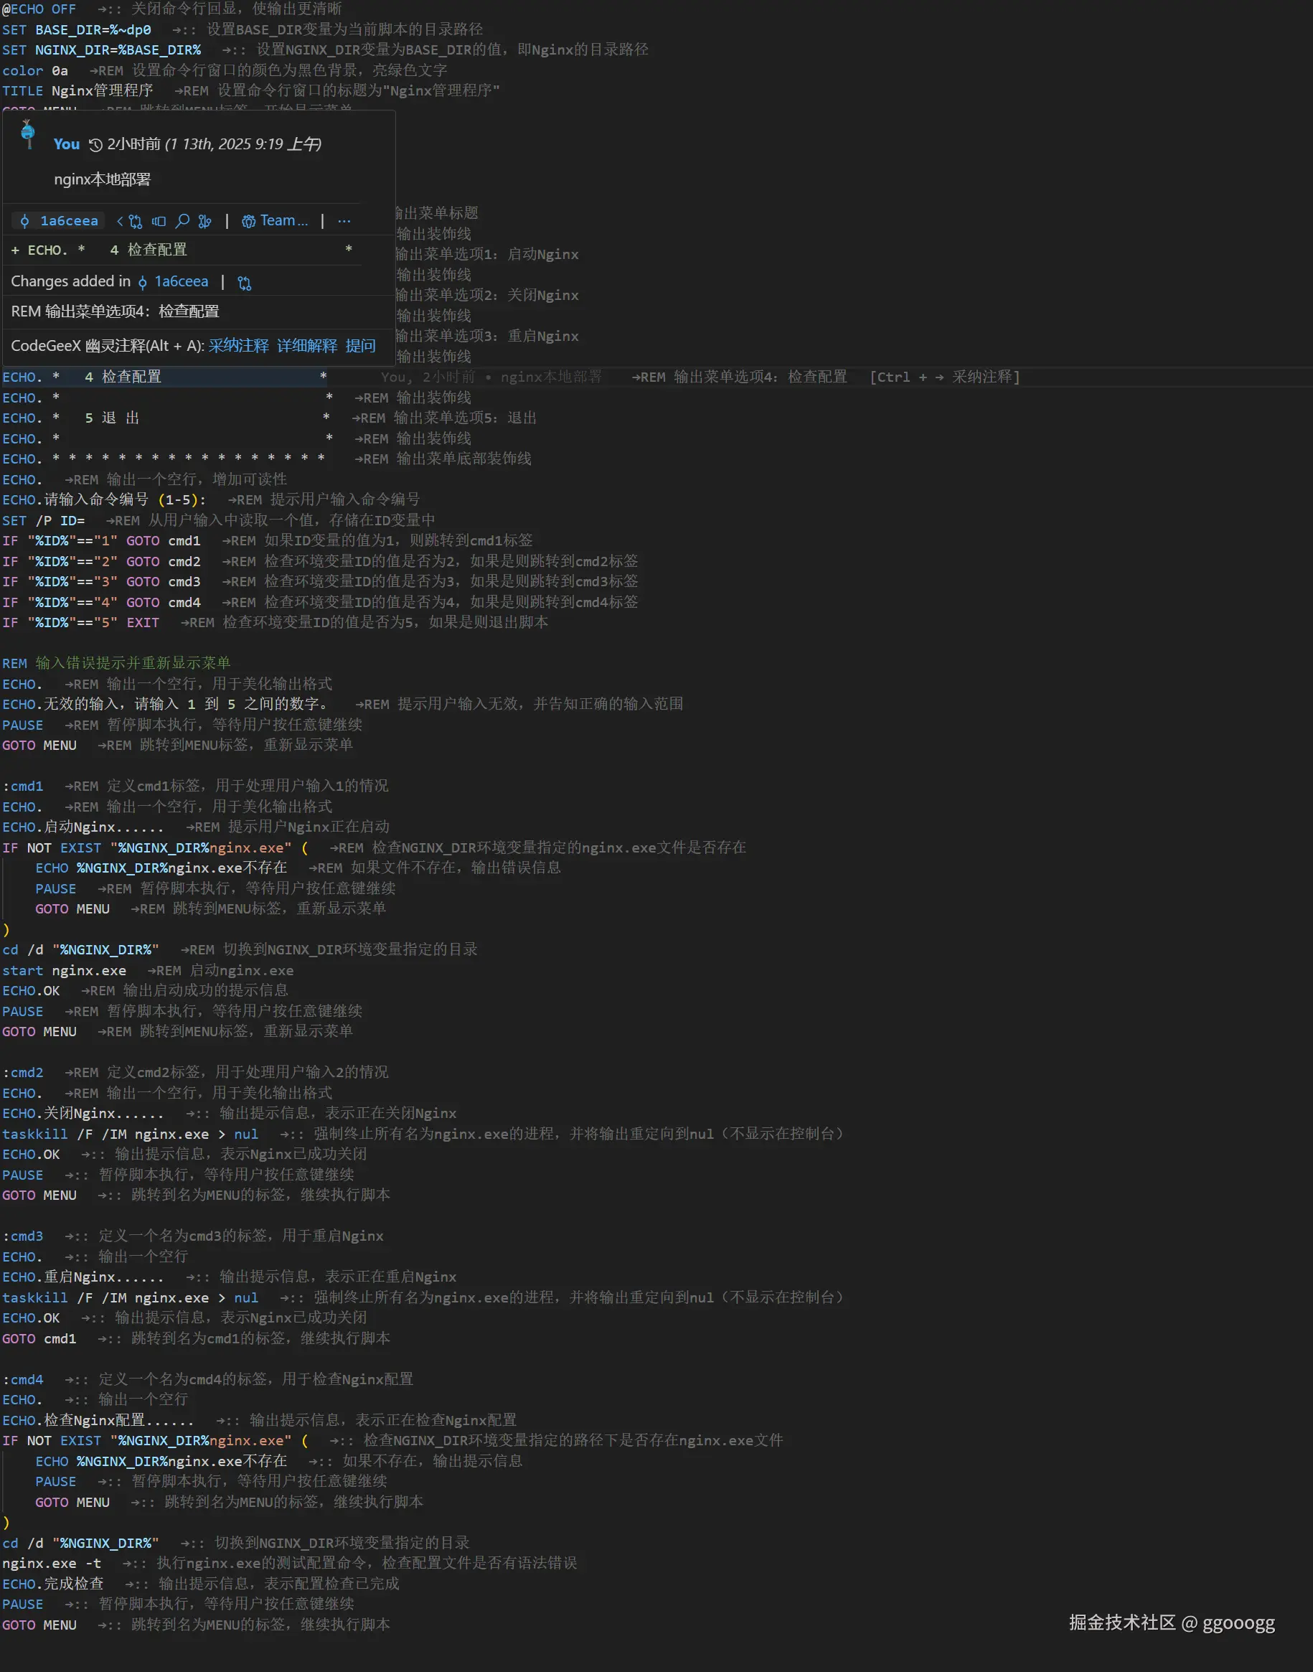The image size is (1313, 1672).
Task: Open the previous revision compare icon
Action: click(131, 222)
